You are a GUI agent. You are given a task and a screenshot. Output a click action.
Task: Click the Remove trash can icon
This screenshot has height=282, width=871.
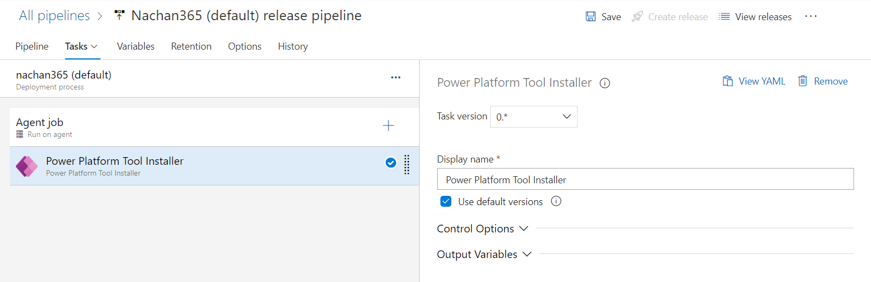(802, 81)
